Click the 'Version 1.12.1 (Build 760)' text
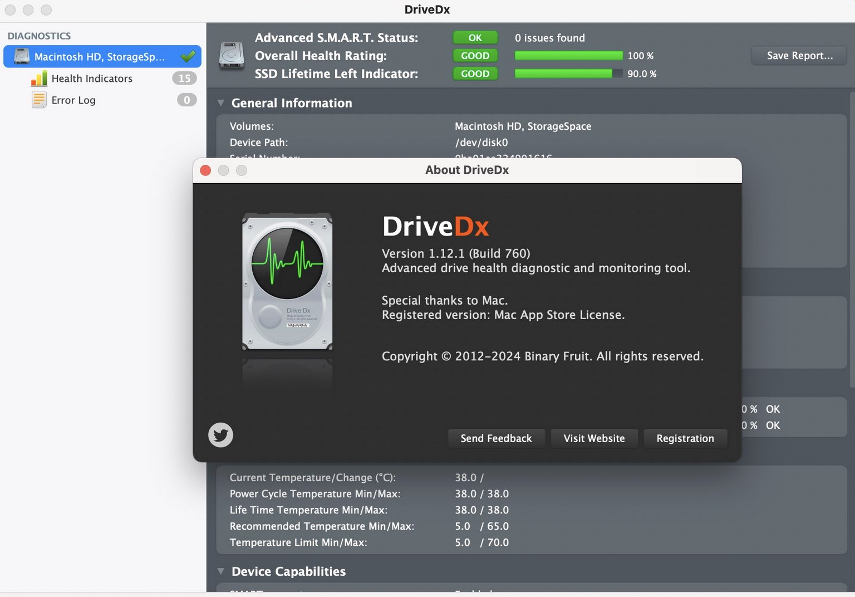This screenshot has height=597, width=855. coord(456,253)
